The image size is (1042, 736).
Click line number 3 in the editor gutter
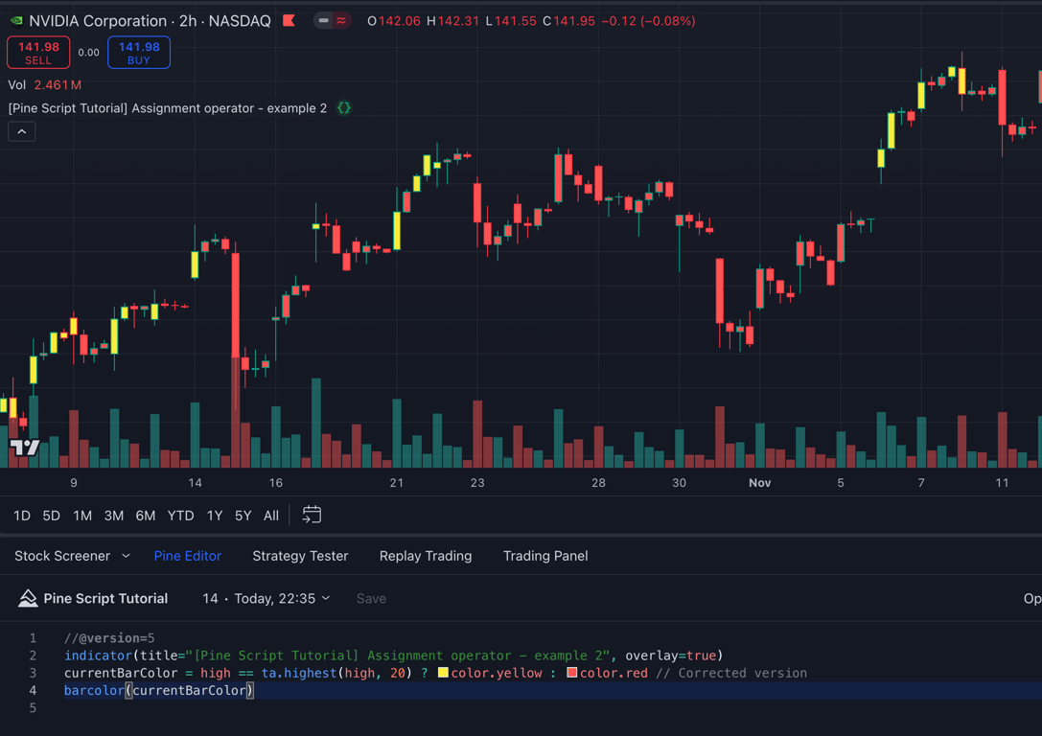[33, 673]
